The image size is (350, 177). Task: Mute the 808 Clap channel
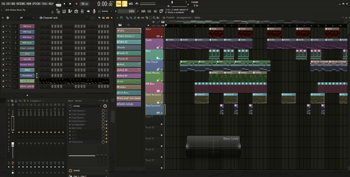click(3, 32)
